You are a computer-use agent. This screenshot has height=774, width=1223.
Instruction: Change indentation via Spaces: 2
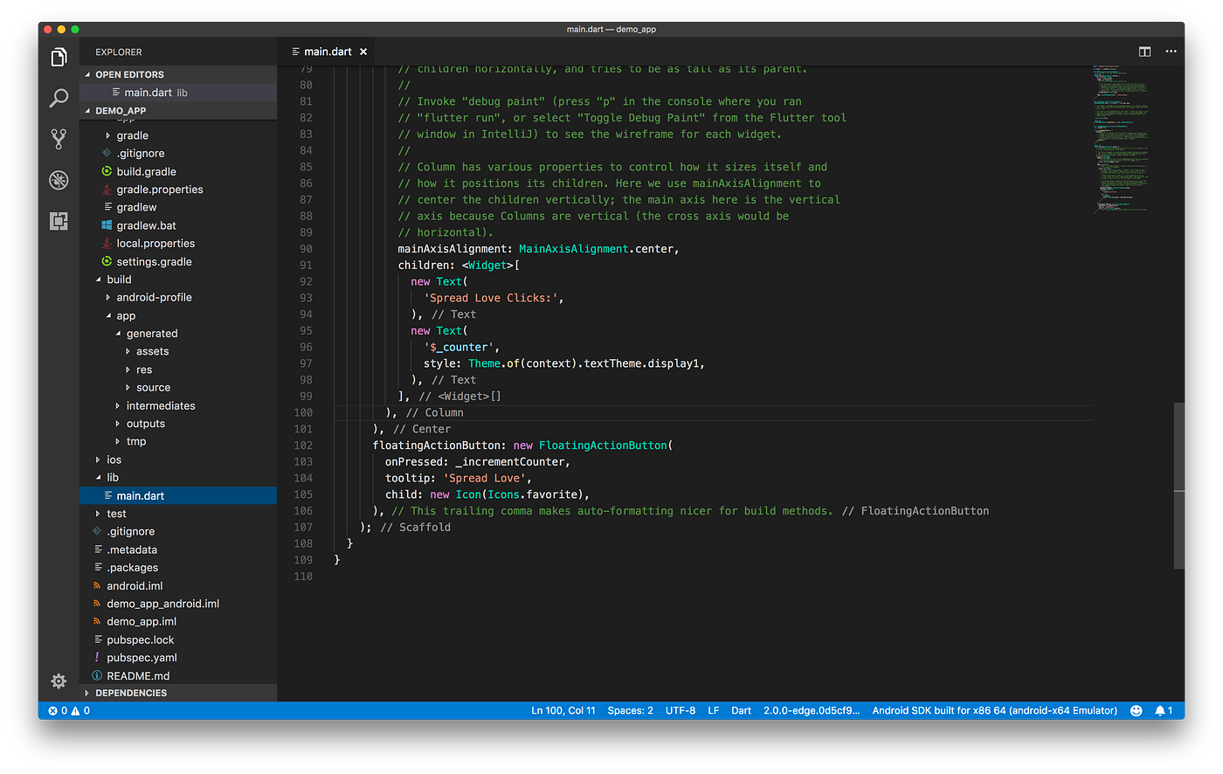(x=630, y=710)
